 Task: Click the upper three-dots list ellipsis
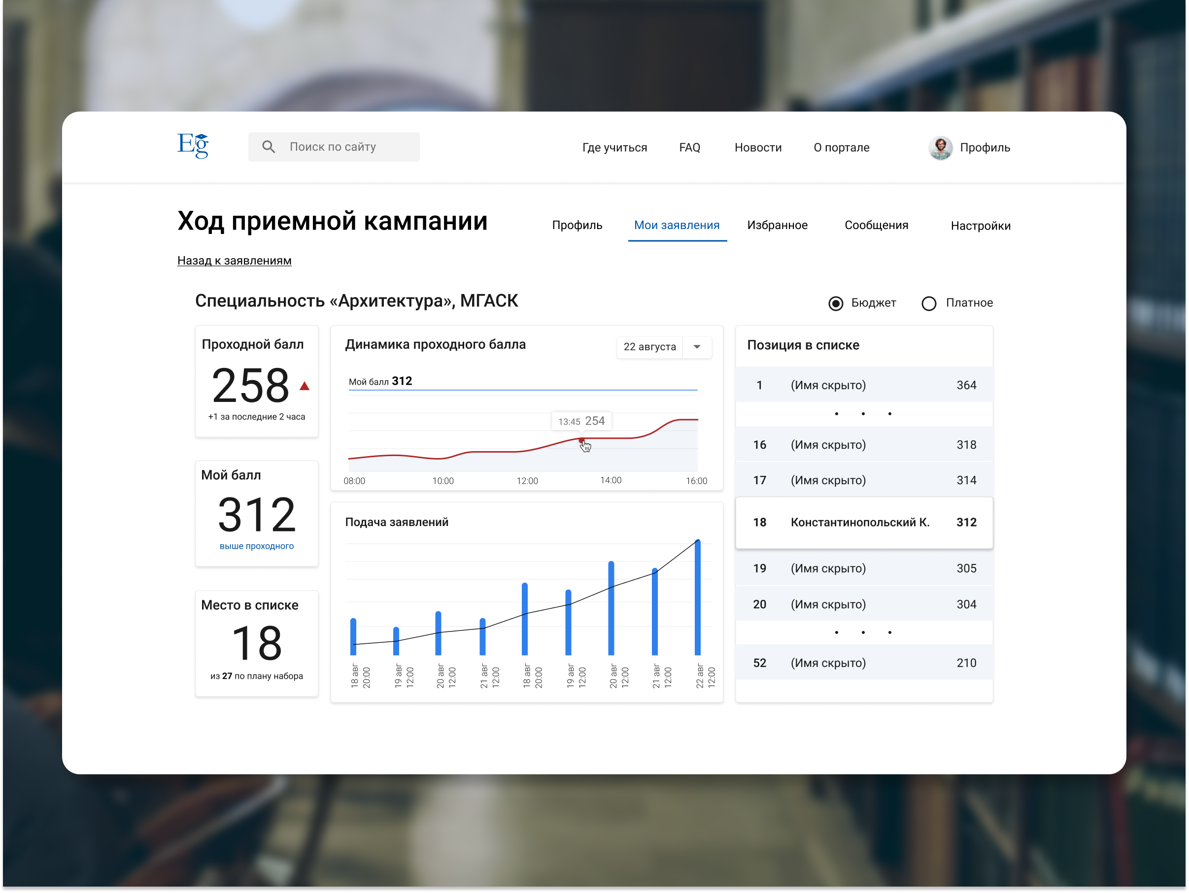pos(863,414)
